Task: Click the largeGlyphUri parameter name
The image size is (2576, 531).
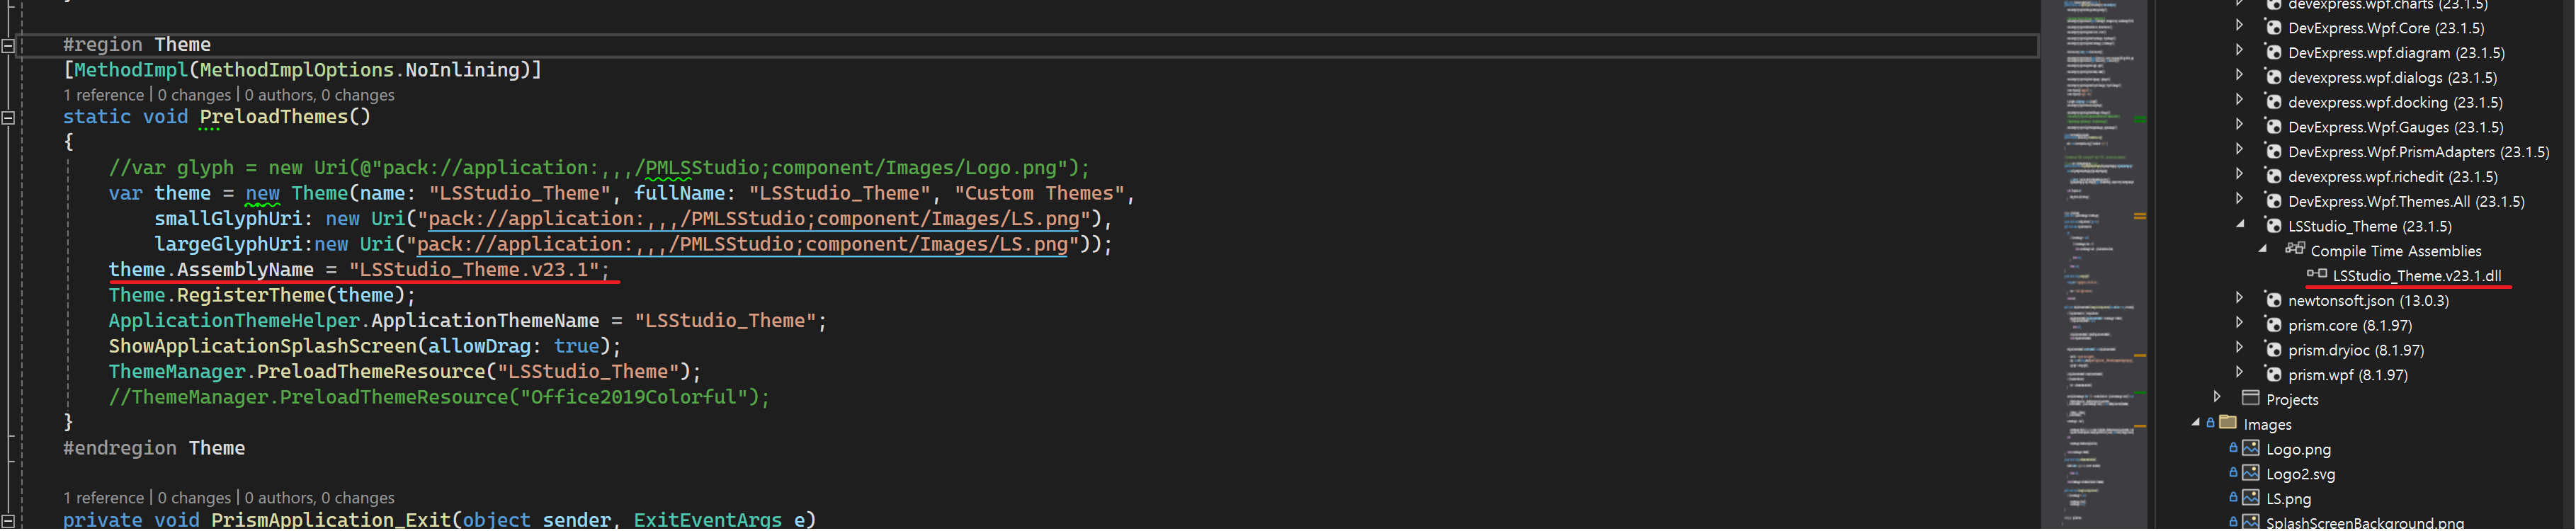Action: tap(228, 244)
